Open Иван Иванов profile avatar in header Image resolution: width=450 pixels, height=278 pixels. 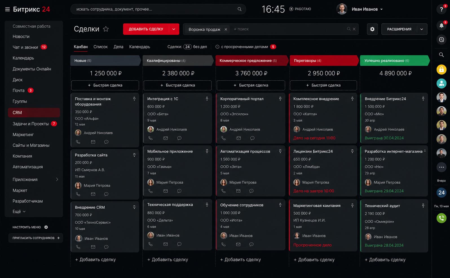342,9
